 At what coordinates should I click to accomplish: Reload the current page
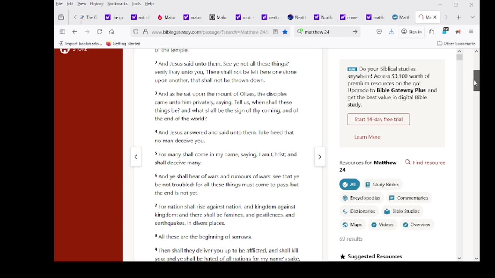point(99,32)
